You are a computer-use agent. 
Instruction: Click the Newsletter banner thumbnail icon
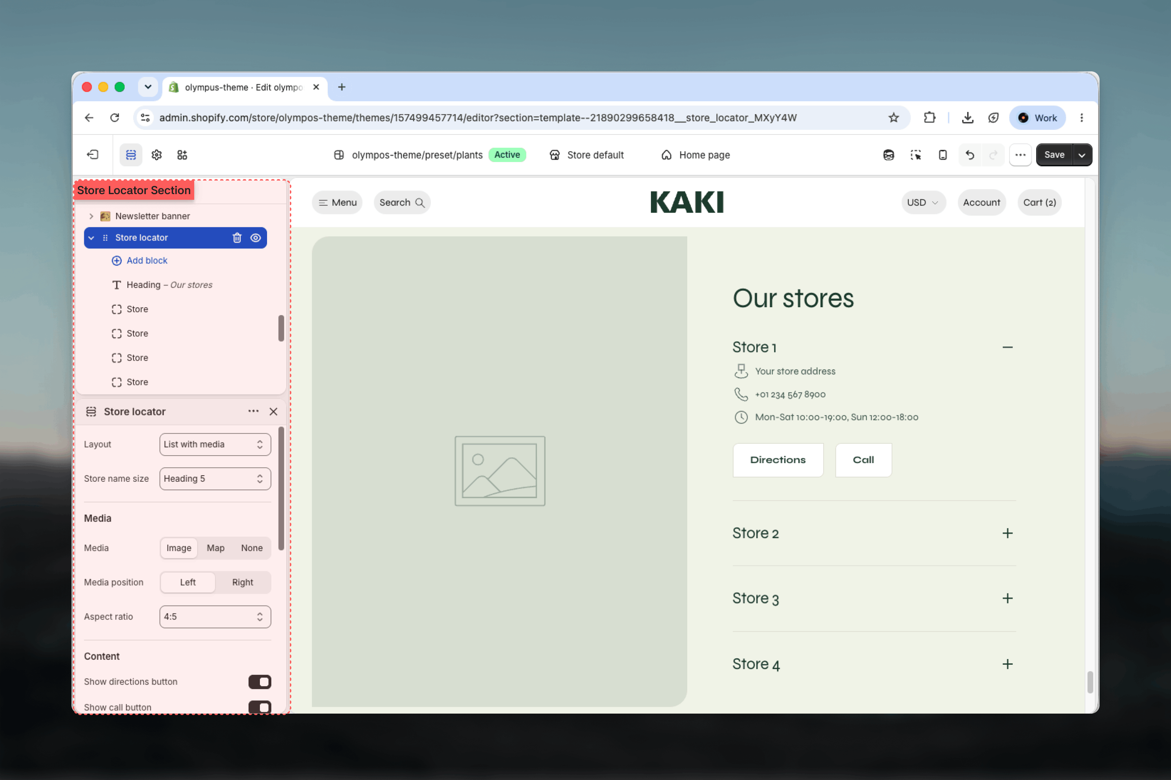tap(105, 216)
